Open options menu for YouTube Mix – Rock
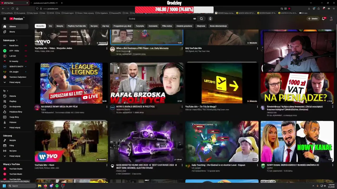The image size is (337, 189). tap(107, 165)
